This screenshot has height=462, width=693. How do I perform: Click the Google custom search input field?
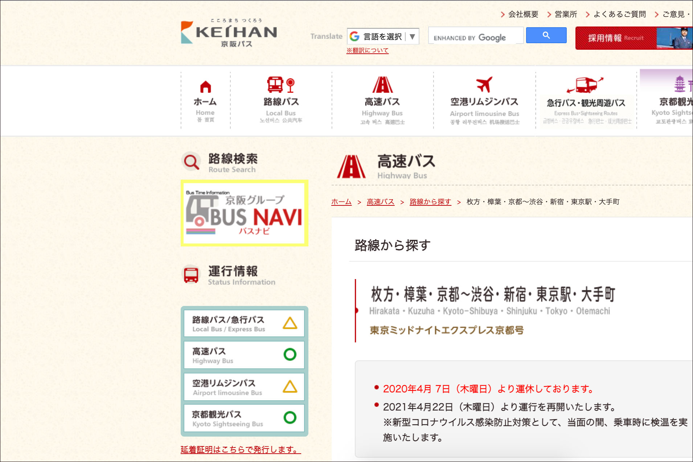476,36
